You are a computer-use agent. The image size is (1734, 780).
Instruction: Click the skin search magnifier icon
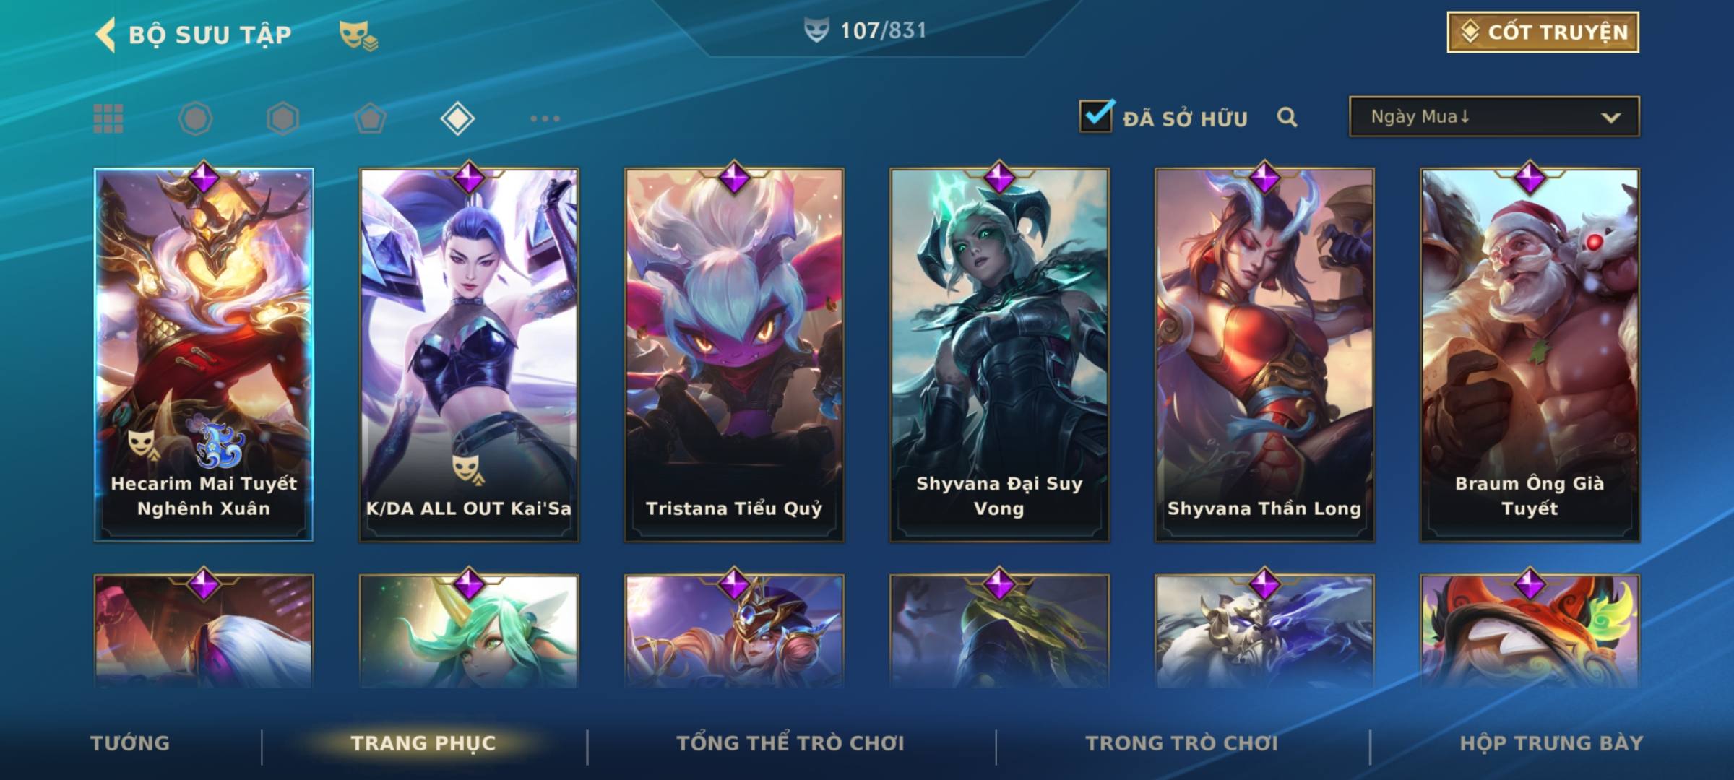(x=1287, y=118)
